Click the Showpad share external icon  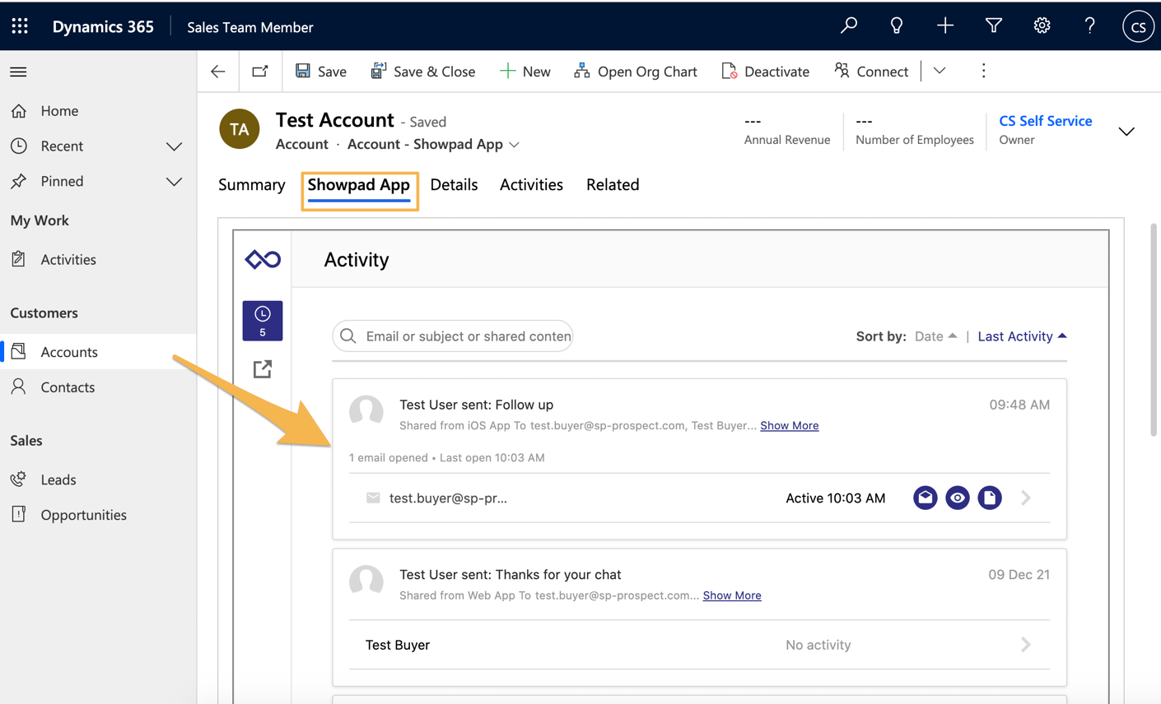pos(263,369)
